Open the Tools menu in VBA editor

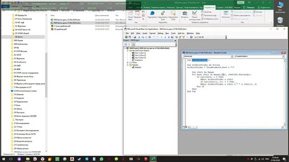point(173,33)
